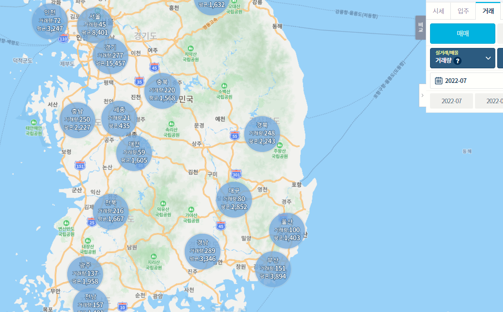The height and width of the screenshot is (312, 503).
Task: Click the 순천 city label
Action: coord(141,295)
